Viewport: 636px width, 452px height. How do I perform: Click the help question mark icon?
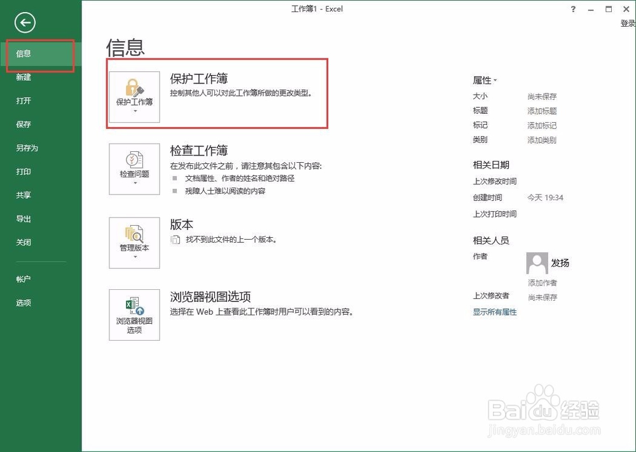click(x=573, y=10)
